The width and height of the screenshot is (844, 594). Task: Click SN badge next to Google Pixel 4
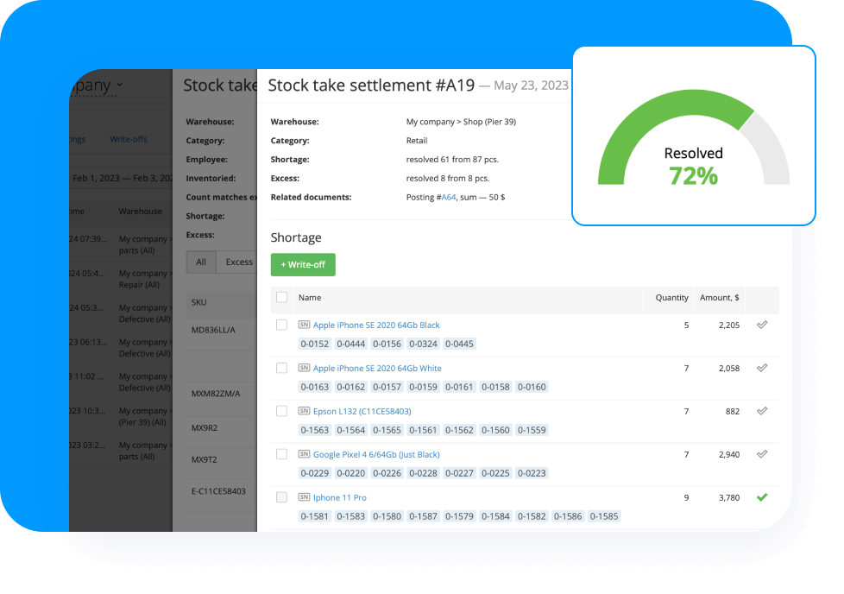pos(304,455)
